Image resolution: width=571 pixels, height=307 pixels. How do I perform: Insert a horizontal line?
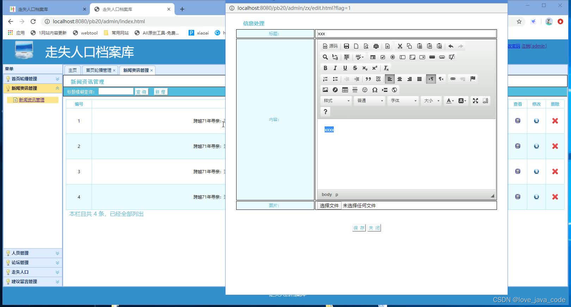355,90
